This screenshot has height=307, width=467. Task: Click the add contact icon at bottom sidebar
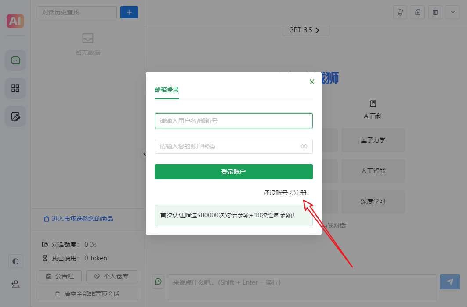pyautogui.click(x=15, y=284)
